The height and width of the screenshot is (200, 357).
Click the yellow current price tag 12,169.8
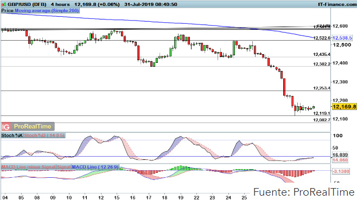[x=344, y=106]
